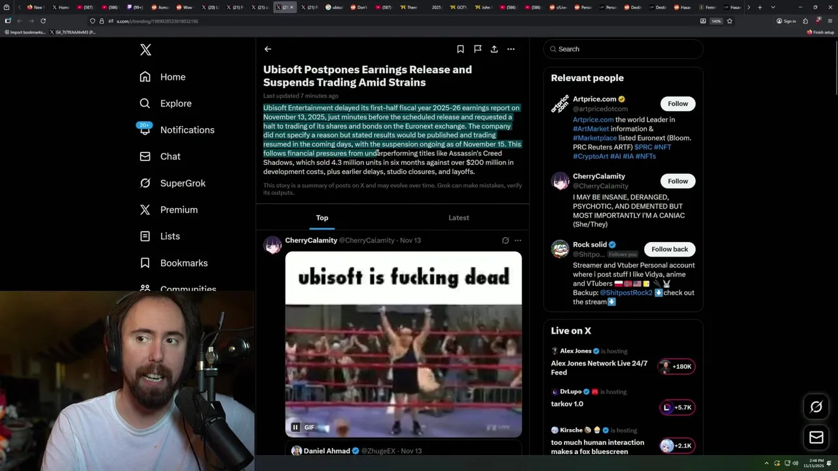Open CherryCalamity post author name
The height and width of the screenshot is (471, 838).
311,240
